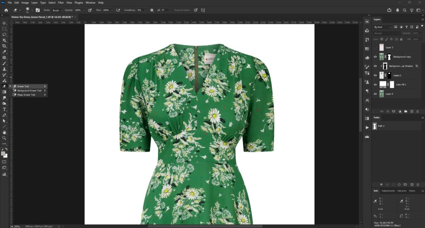Select the Object Selection tool
Screen dimensions: 425x228
[4, 40]
